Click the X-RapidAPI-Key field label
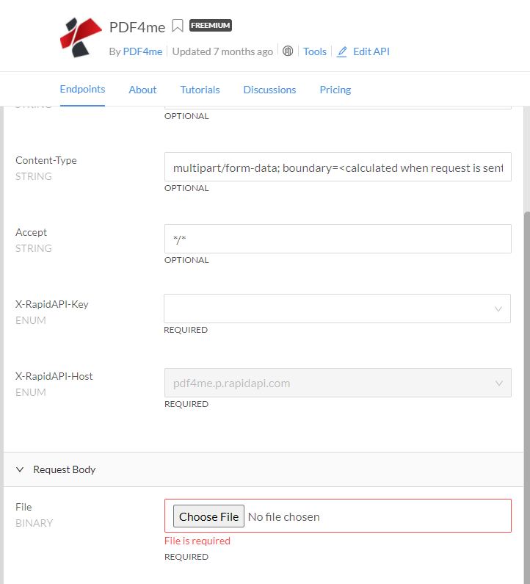 (52, 304)
